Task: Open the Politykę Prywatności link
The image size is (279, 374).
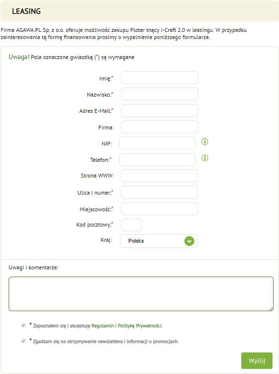Action: pos(140,326)
